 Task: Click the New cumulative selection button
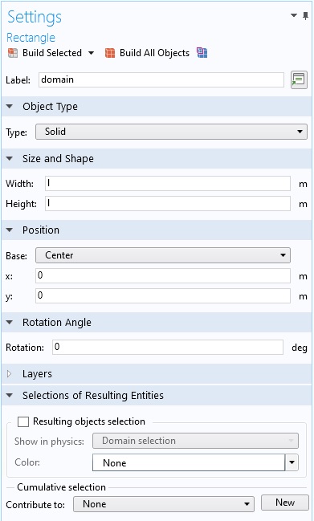(x=285, y=503)
